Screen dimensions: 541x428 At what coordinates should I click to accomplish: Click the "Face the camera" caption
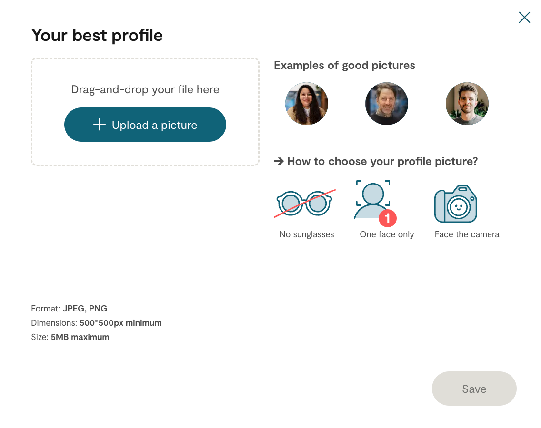pos(467,234)
